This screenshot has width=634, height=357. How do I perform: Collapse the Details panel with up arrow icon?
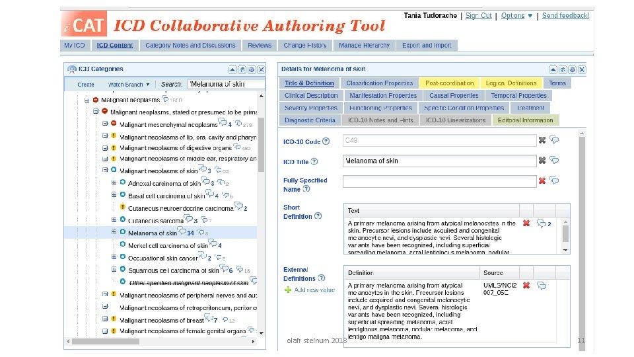pos(553,69)
